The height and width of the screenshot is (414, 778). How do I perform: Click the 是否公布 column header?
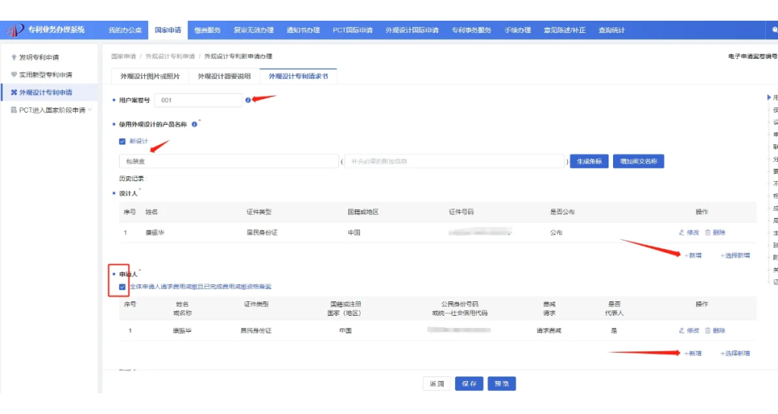click(562, 212)
